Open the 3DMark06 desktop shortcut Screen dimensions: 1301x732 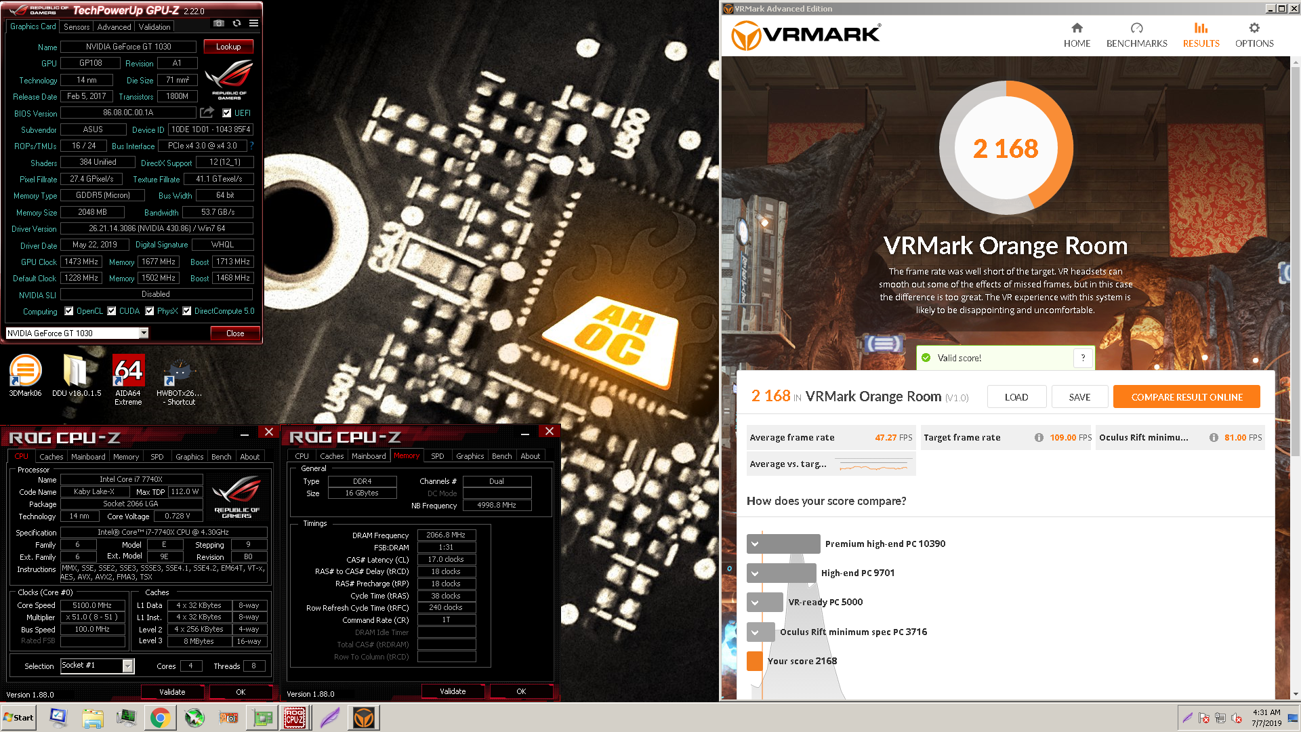pos(25,375)
